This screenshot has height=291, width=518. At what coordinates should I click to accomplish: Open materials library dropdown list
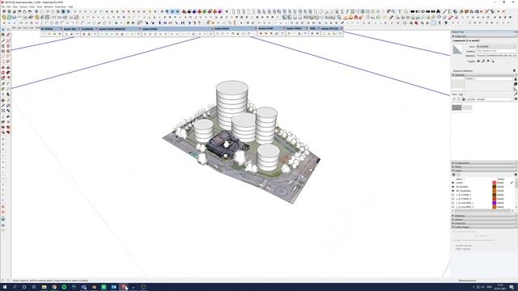[489, 99]
